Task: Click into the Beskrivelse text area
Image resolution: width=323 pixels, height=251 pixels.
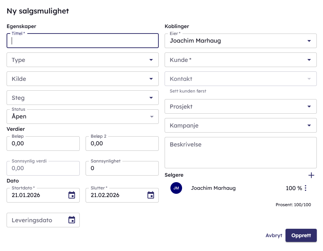Action: point(240,153)
